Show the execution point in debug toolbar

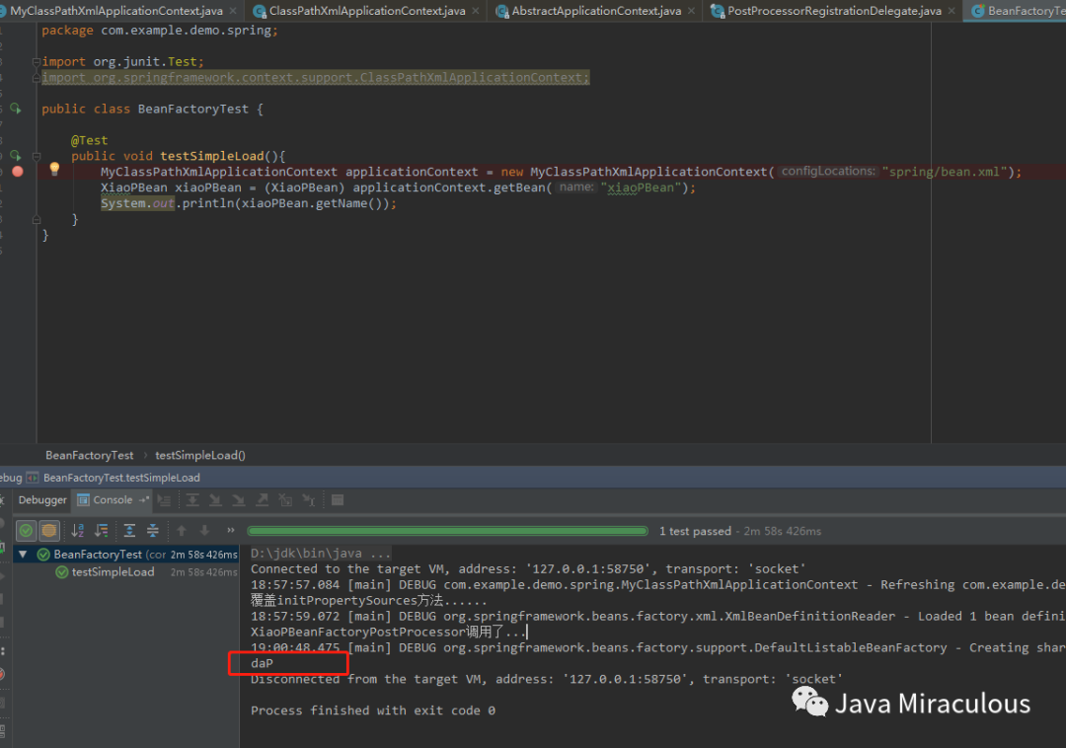164,500
